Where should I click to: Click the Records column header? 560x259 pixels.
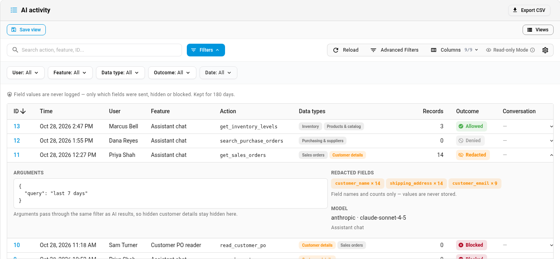click(433, 111)
